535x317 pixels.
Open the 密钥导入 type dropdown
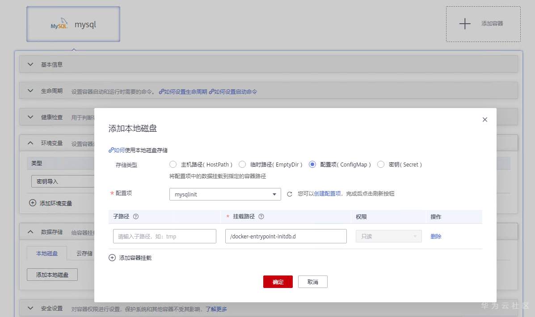point(63,181)
